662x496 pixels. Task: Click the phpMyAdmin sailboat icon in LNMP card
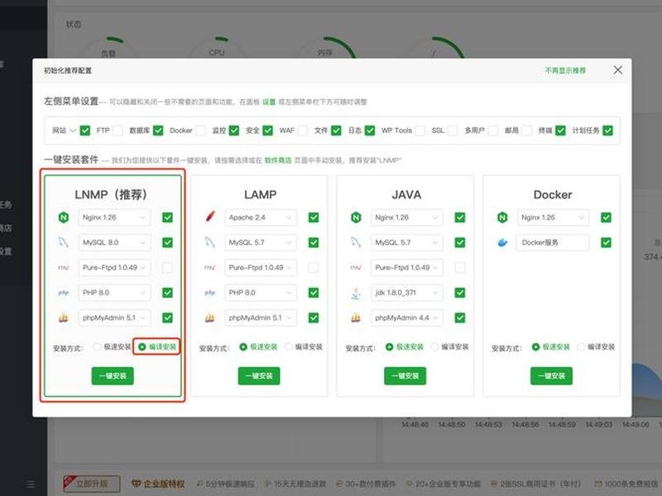tap(64, 317)
